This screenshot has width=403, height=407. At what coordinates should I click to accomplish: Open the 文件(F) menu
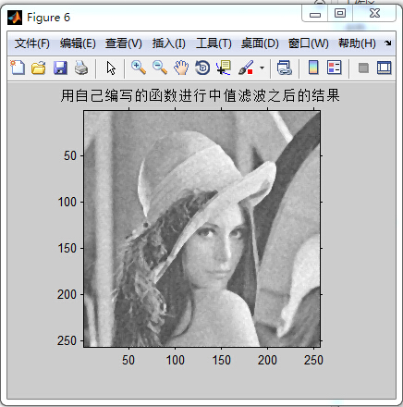(x=32, y=43)
